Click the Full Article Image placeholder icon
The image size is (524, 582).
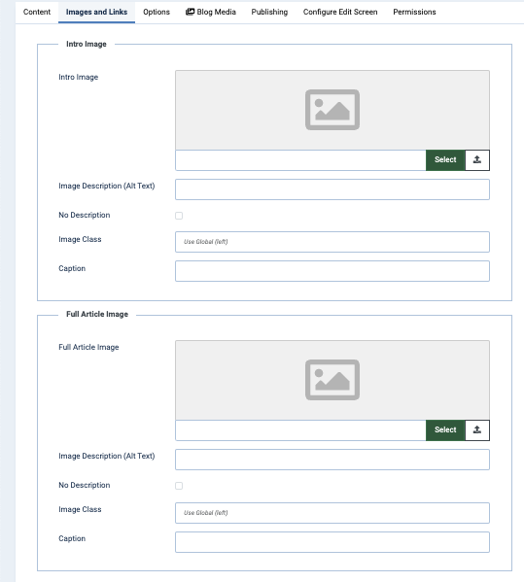point(332,380)
